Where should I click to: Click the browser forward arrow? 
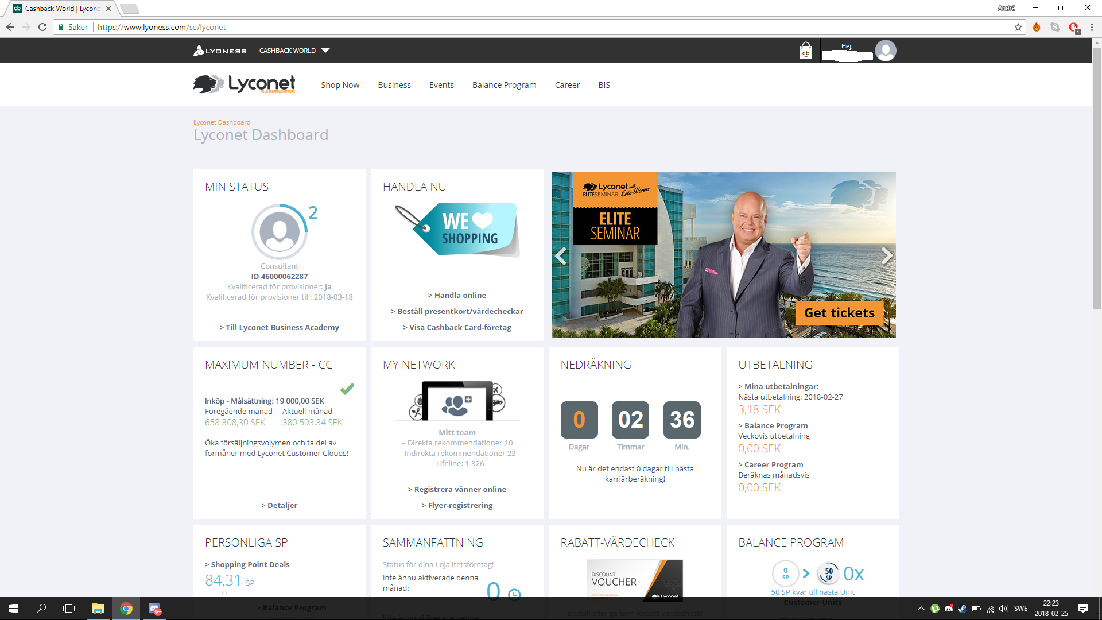pyautogui.click(x=26, y=27)
